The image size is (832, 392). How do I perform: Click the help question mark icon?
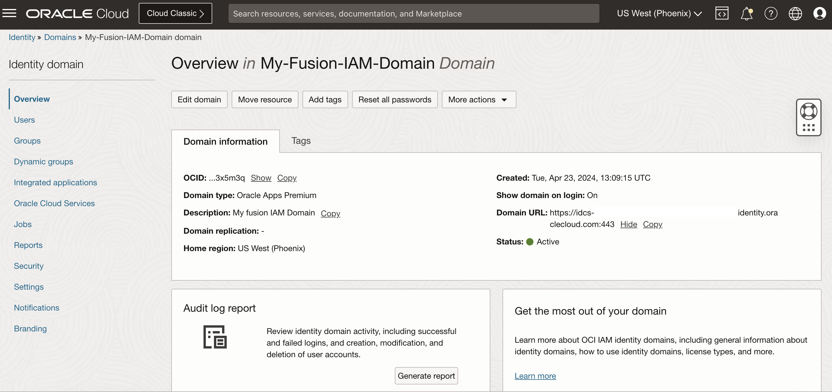click(x=771, y=13)
